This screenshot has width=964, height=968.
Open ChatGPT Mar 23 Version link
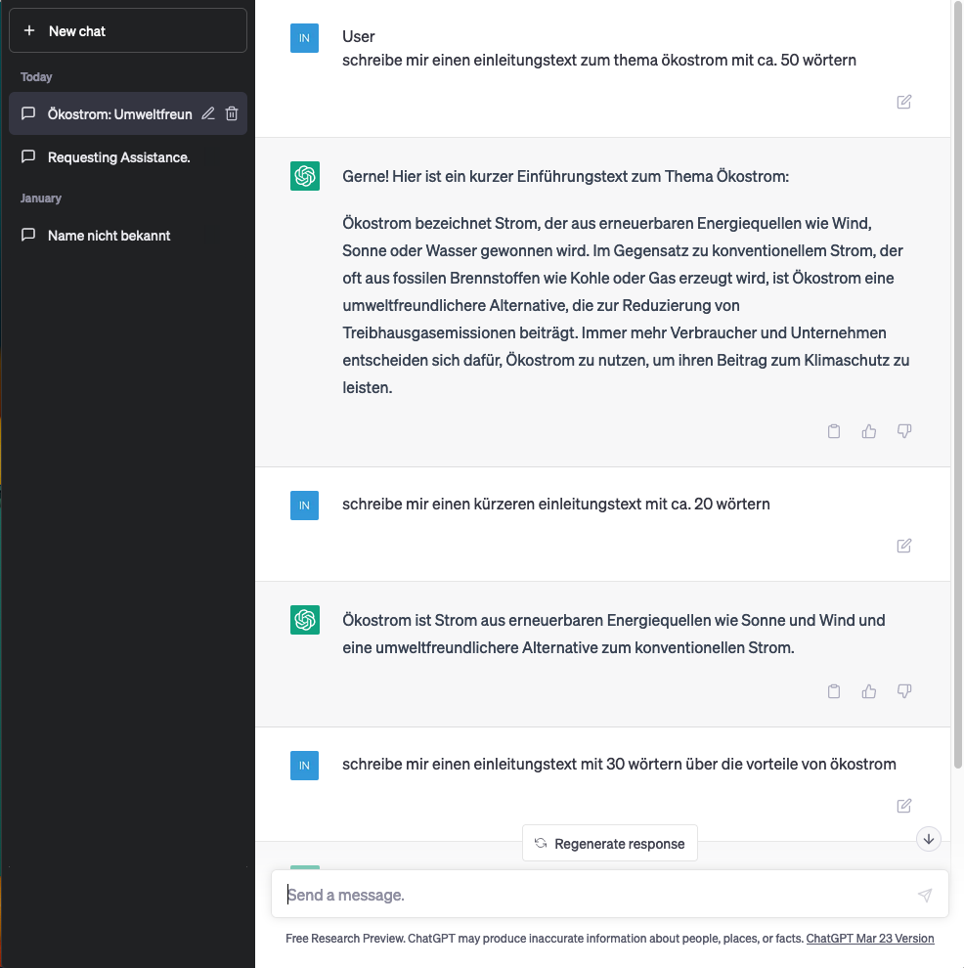click(x=869, y=938)
